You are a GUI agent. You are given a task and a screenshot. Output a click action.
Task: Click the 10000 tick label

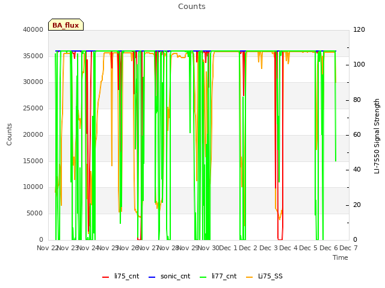(33, 187)
